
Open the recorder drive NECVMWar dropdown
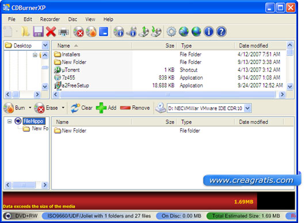pos(247,108)
